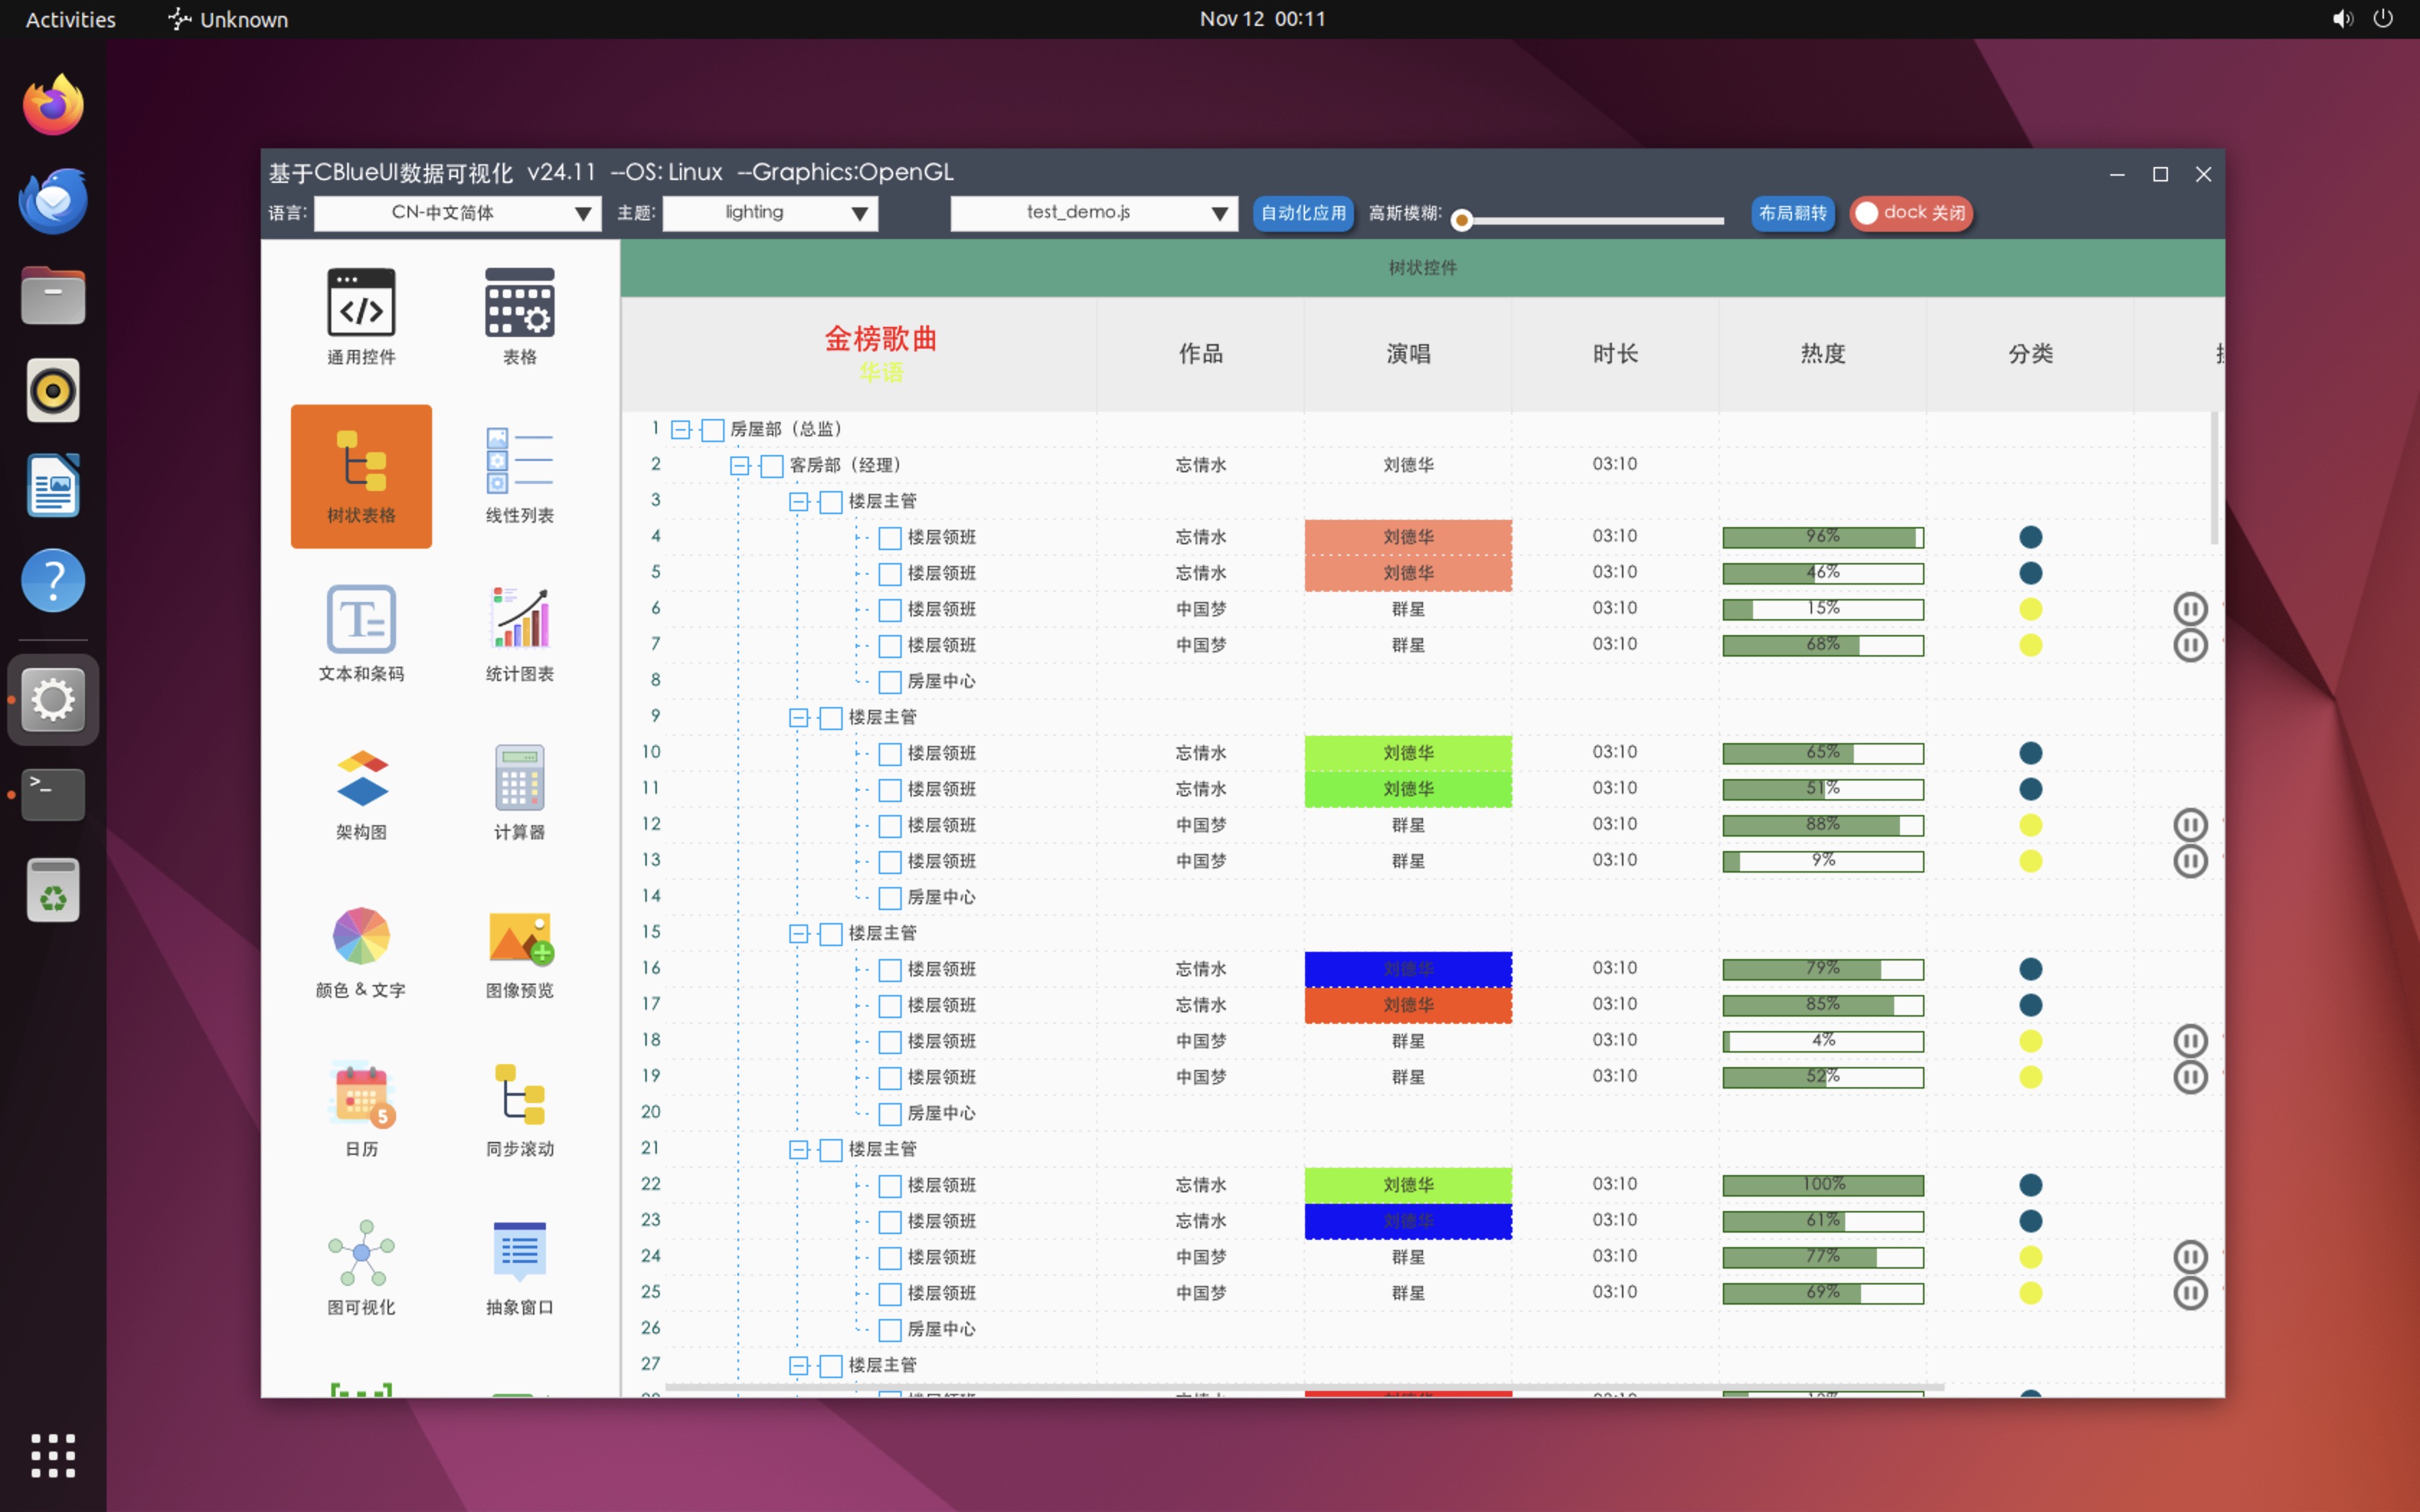Screen dimensions: 2420x1512
Task: Open the CN-中文简体 language dropdown
Action: [x=458, y=213]
